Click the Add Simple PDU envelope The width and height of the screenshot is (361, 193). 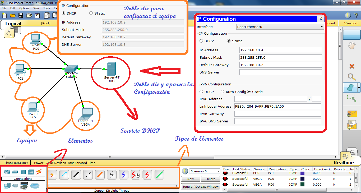(352, 114)
